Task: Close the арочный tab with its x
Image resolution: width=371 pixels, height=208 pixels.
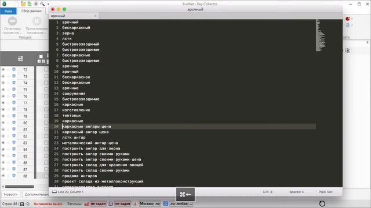Action: pyautogui.click(x=95, y=16)
